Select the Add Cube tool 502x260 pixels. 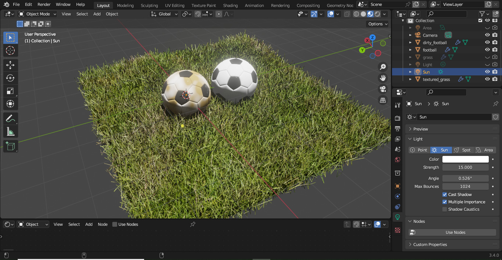pos(10,146)
